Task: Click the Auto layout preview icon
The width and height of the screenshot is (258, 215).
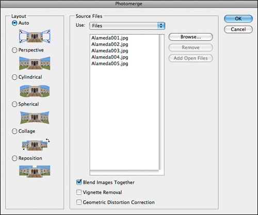Action: click(35, 36)
